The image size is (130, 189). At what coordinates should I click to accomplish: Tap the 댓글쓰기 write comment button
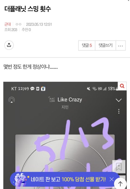(x=105, y=46)
